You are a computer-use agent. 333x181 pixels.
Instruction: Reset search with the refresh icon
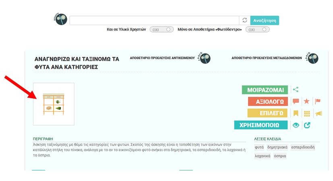(x=244, y=21)
